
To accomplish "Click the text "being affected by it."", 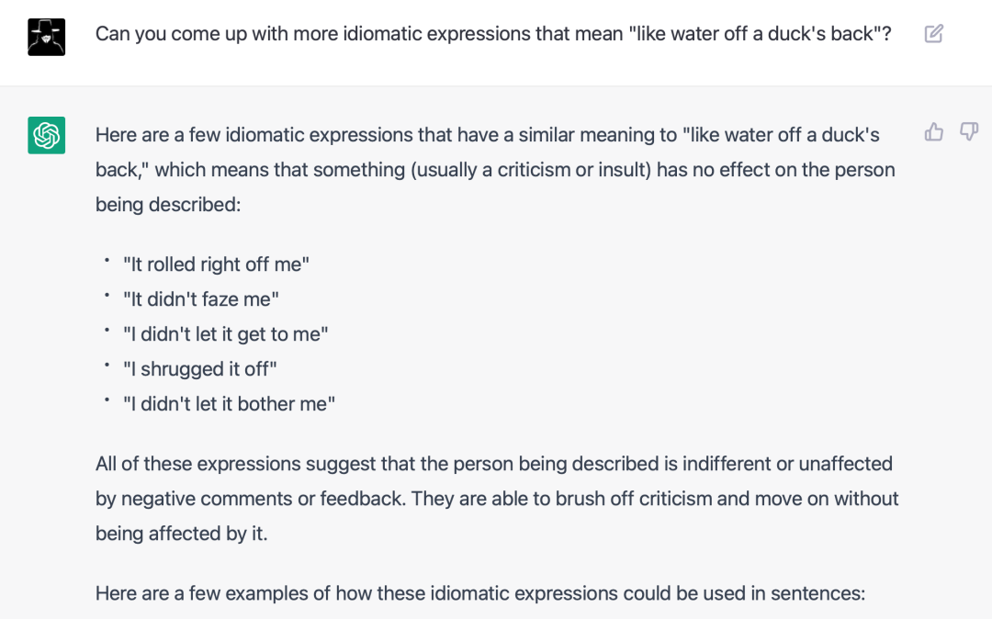I will pyautogui.click(x=181, y=534).
